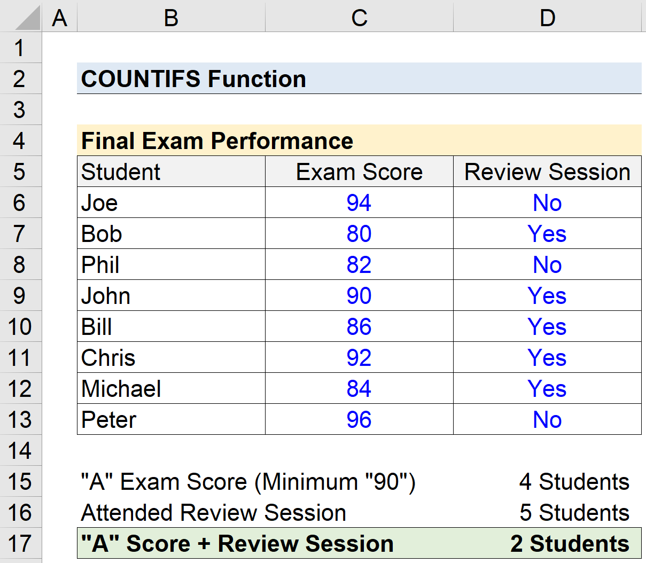646x563 pixels.
Task: Select the Review Session header cell
Action: tap(547, 171)
